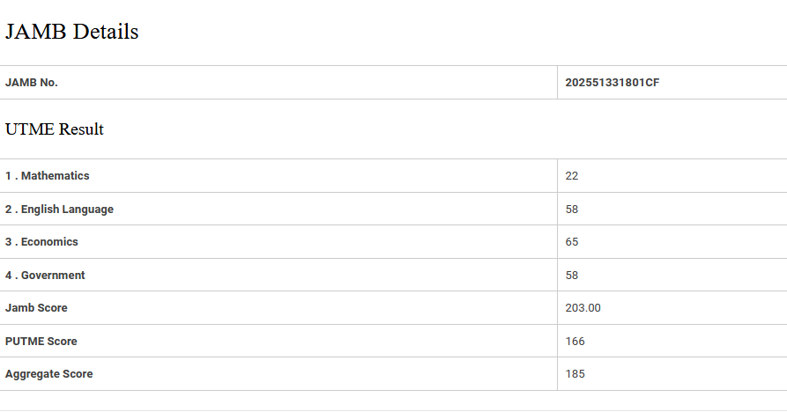Image resolution: width=787 pixels, height=412 pixels.
Task: Select the 'PUTME Score' row label
Action: pos(41,342)
